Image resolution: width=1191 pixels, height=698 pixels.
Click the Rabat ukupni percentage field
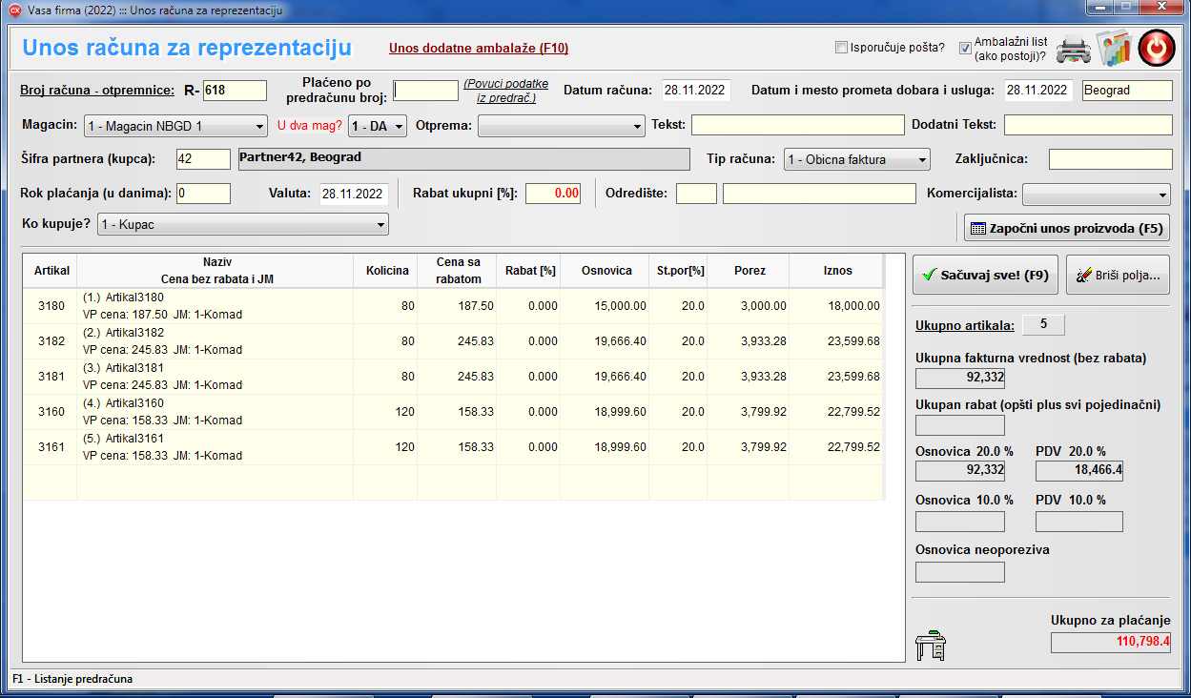tap(553, 194)
